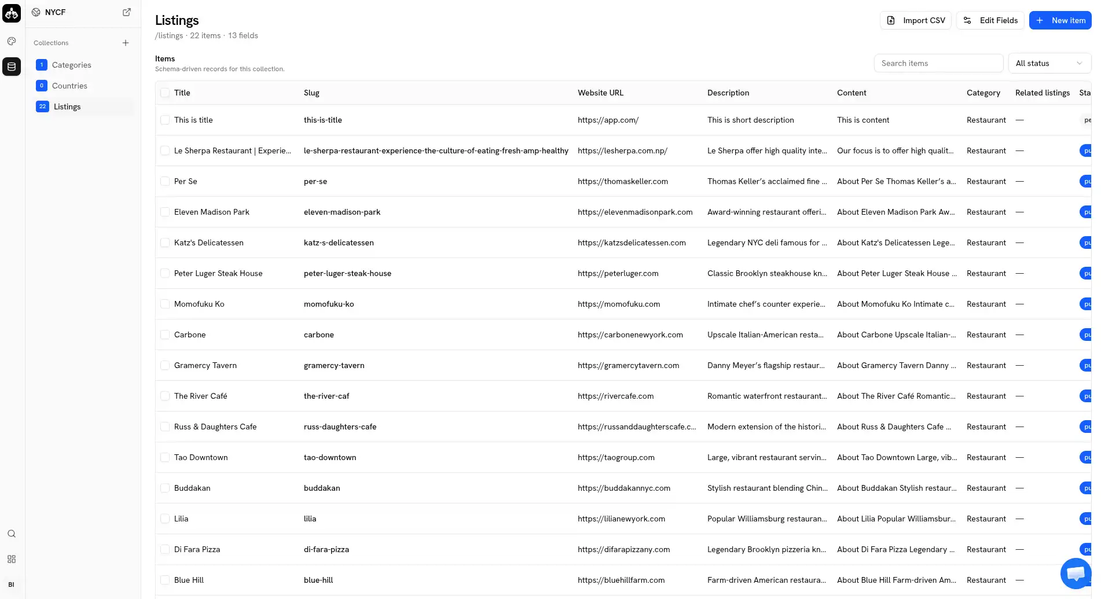Screen dimensions: 1101x599
Task: Toggle the select-all checkbox in table header
Action: (165, 93)
